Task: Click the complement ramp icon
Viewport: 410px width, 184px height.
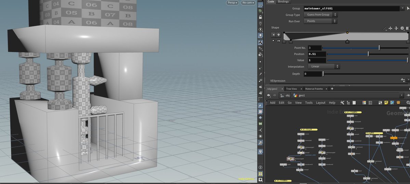Action: coord(396,28)
